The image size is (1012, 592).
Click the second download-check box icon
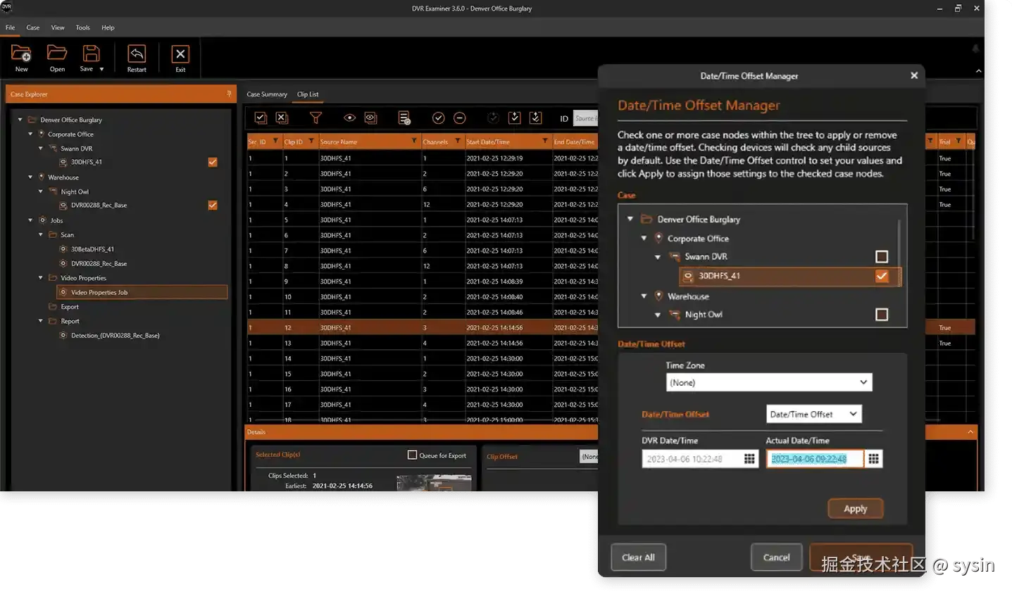(x=536, y=118)
